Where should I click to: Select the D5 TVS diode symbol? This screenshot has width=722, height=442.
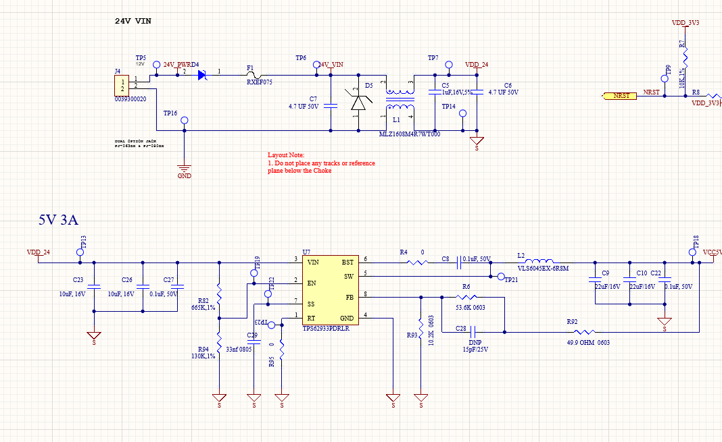(358, 102)
